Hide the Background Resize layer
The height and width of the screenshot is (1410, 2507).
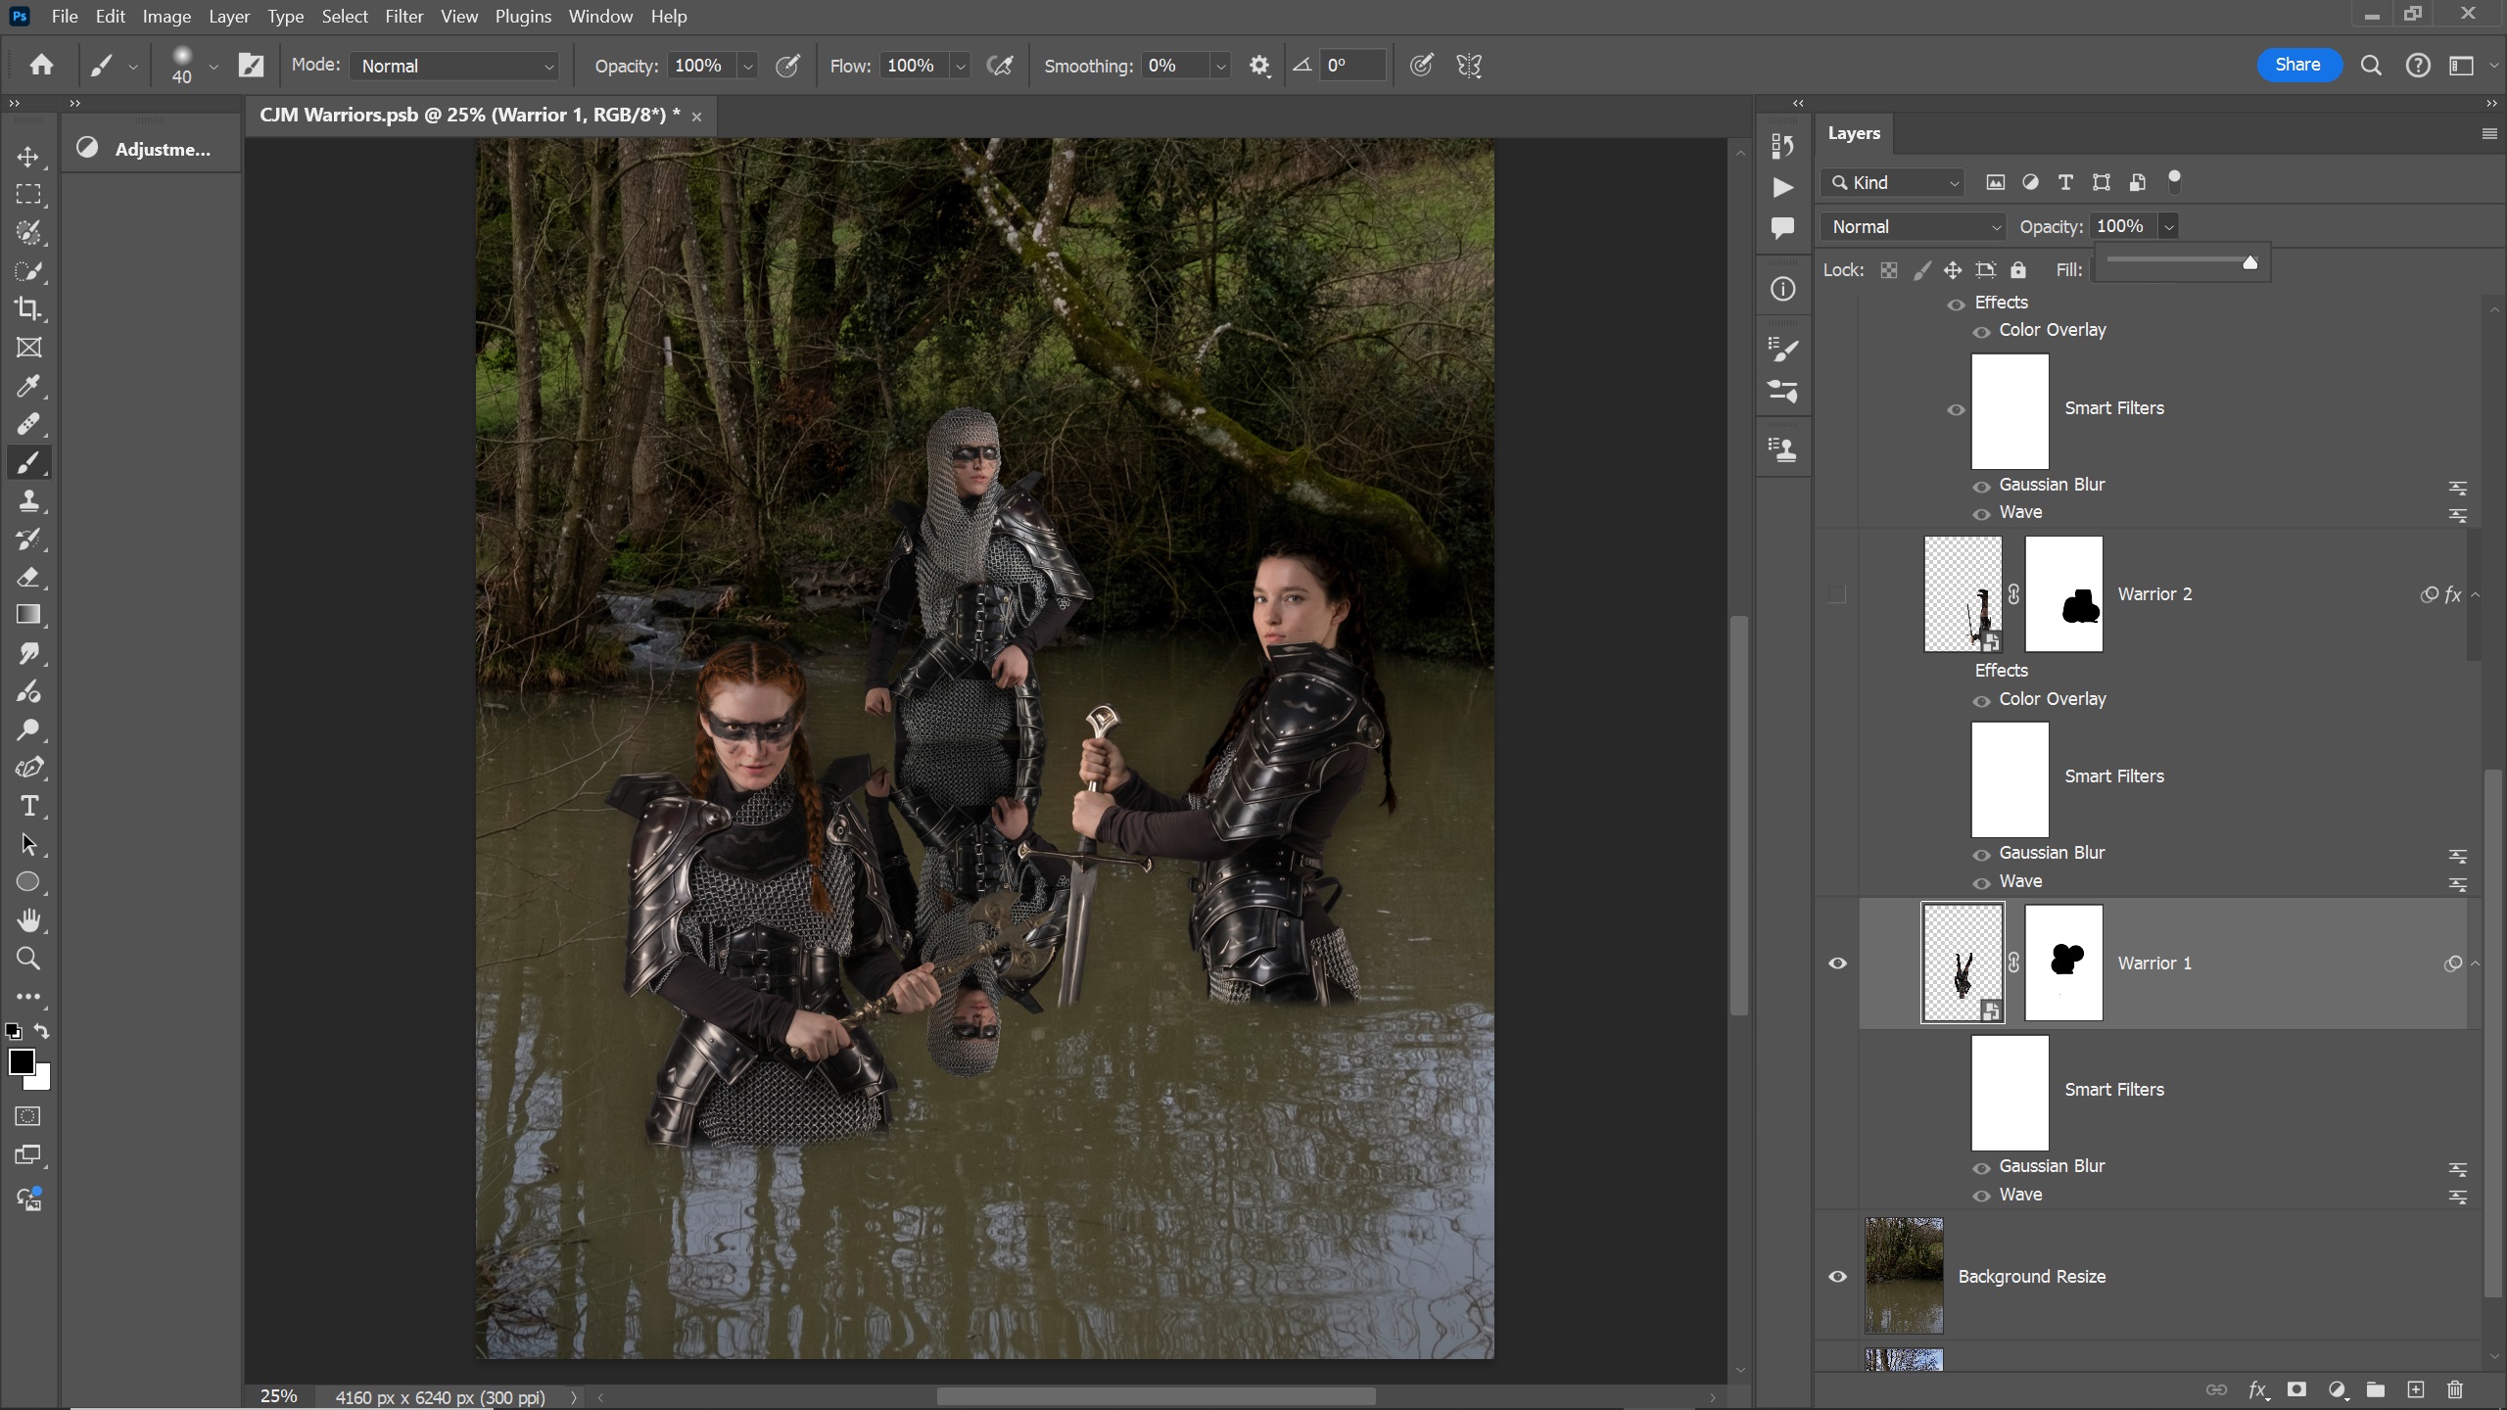[x=1837, y=1277]
